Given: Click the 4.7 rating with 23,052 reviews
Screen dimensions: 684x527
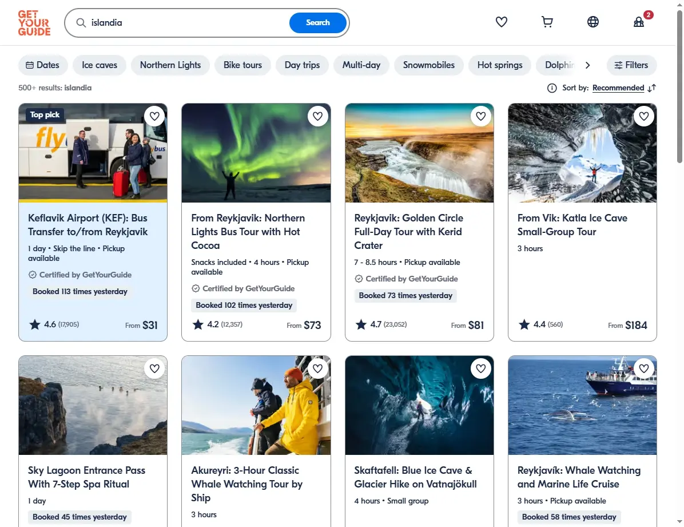Looking at the screenshot, I should click(x=381, y=324).
